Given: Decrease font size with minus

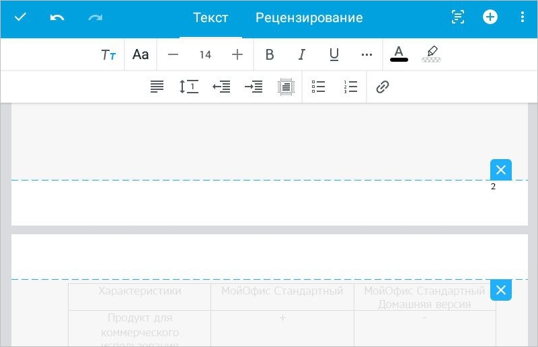Looking at the screenshot, I should 173,54.
